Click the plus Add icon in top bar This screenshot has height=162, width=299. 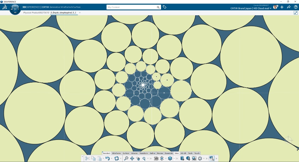click(x=282, y=7)
